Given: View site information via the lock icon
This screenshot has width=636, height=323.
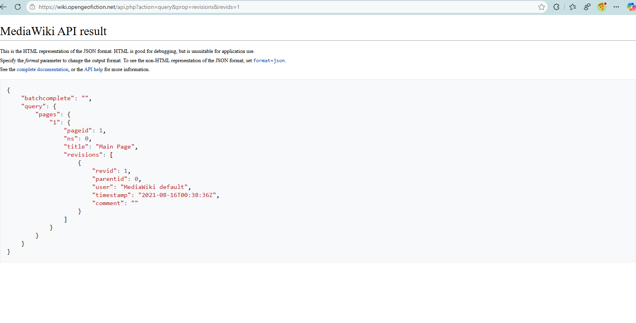Looking at the screenshot, I should (32, 7).
